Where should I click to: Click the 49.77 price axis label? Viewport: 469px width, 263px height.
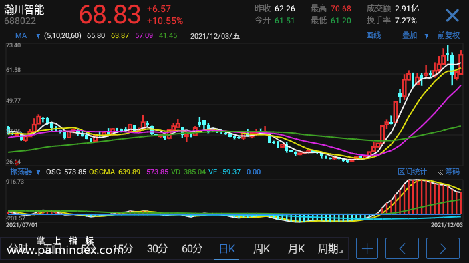coord(13,101)
